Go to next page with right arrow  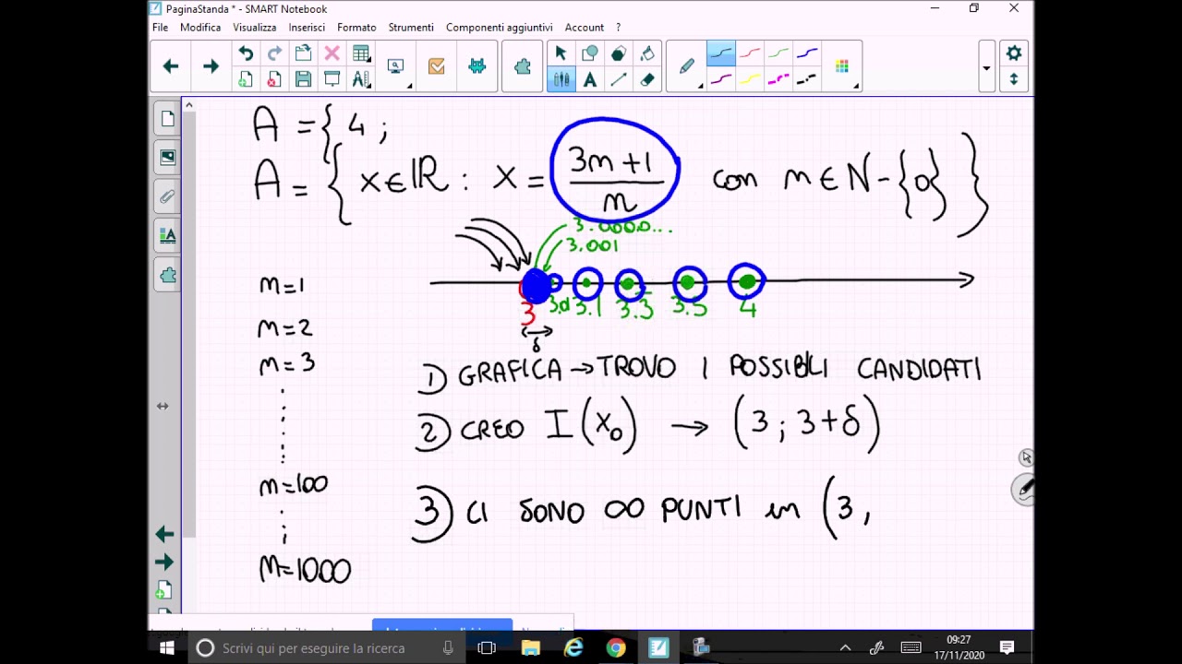211,66
